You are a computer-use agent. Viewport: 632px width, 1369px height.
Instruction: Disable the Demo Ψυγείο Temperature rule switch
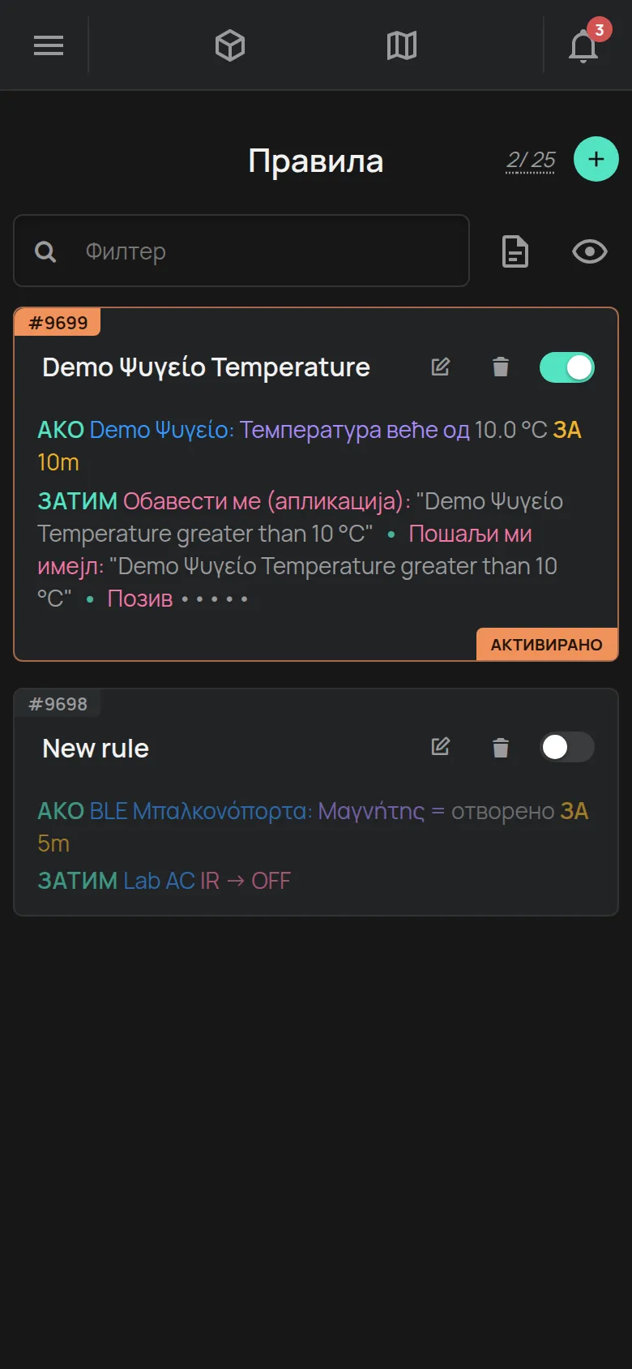coord(567,367)
